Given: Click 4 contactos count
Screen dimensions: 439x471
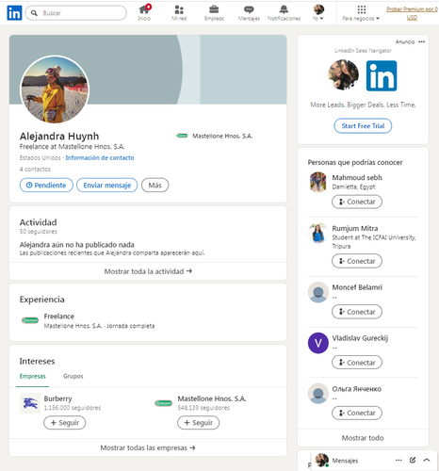Looking at the screenshot, I should click(35, 170).
